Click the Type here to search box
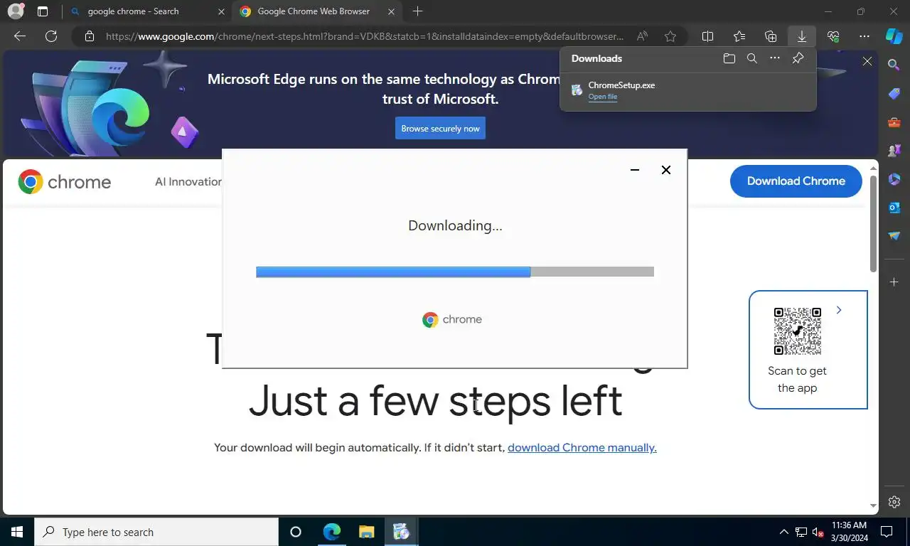The width and height of the screenshot is (910, 546). coord(156,532)
